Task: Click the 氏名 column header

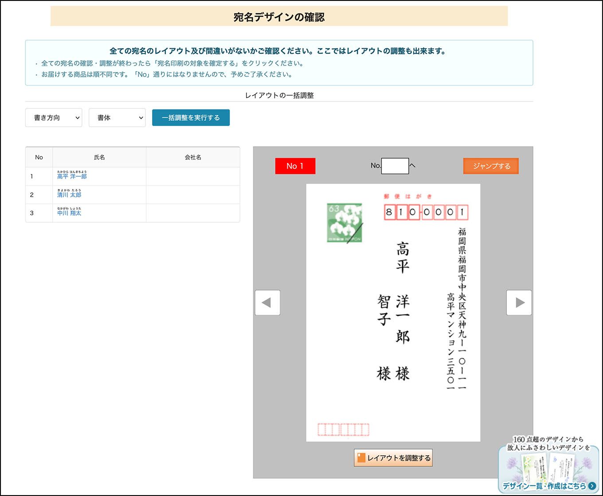Action: pyautogui.click(x=99, y=157)
